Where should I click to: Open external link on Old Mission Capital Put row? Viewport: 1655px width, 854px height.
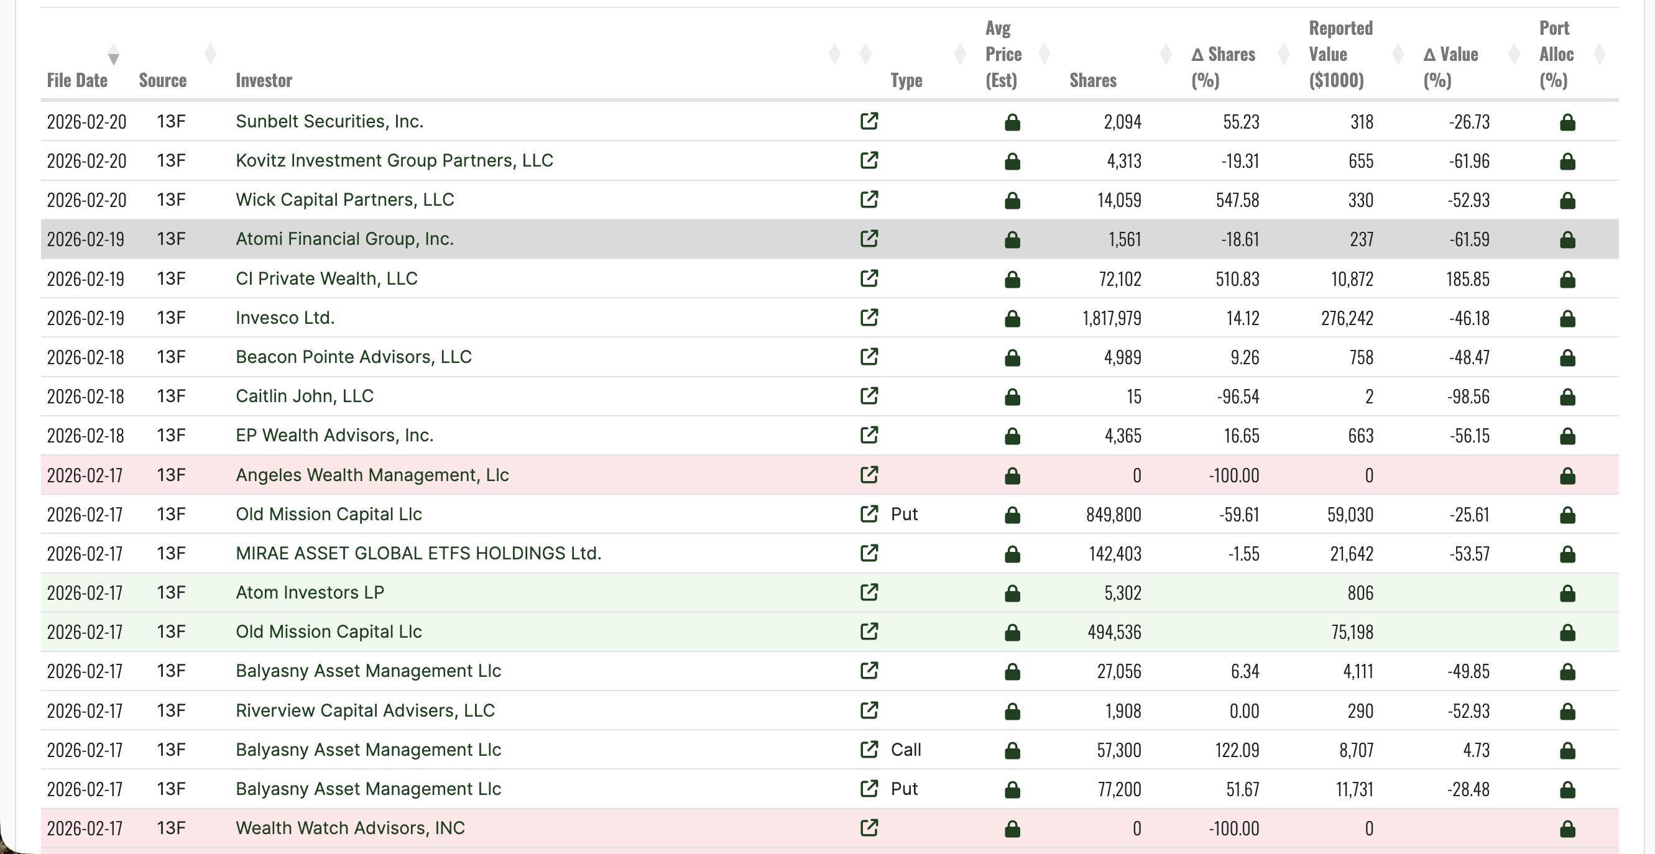click(x=869, y=514)
